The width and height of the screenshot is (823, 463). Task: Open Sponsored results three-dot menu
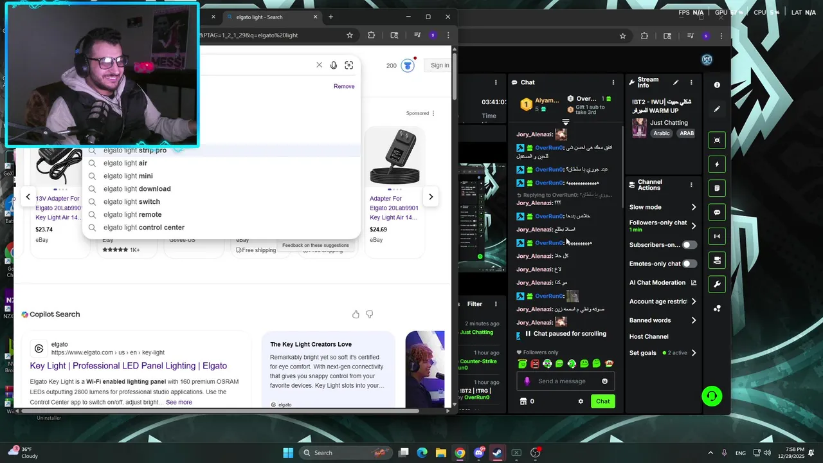tap(433, 113)
